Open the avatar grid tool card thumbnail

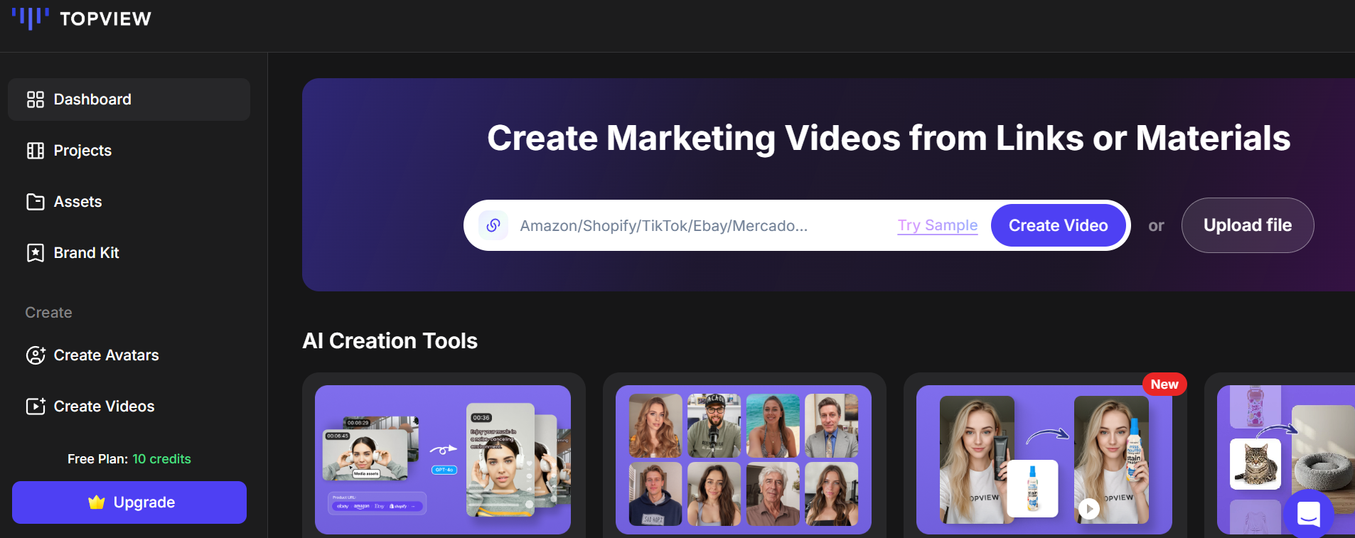tap(744, 460)
